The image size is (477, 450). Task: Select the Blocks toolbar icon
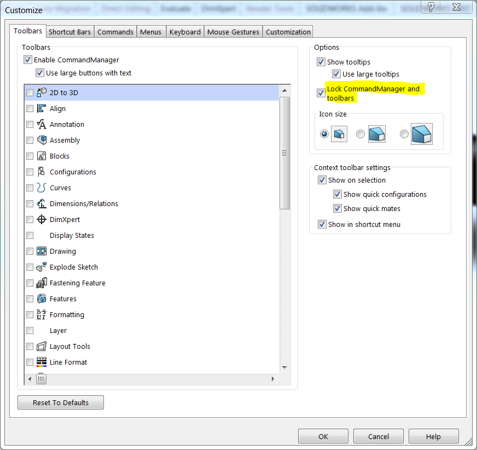pos(41,156)
